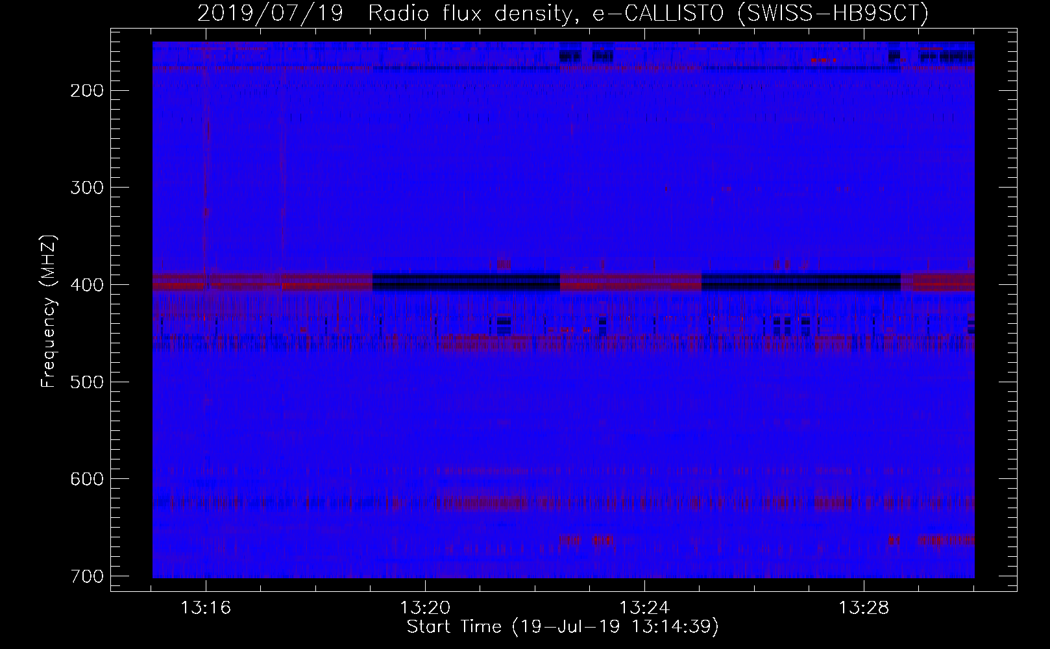This screenshot has height=649, width=1050.
Task: Click the 400 frequency axis label
Action: (86, 285)
